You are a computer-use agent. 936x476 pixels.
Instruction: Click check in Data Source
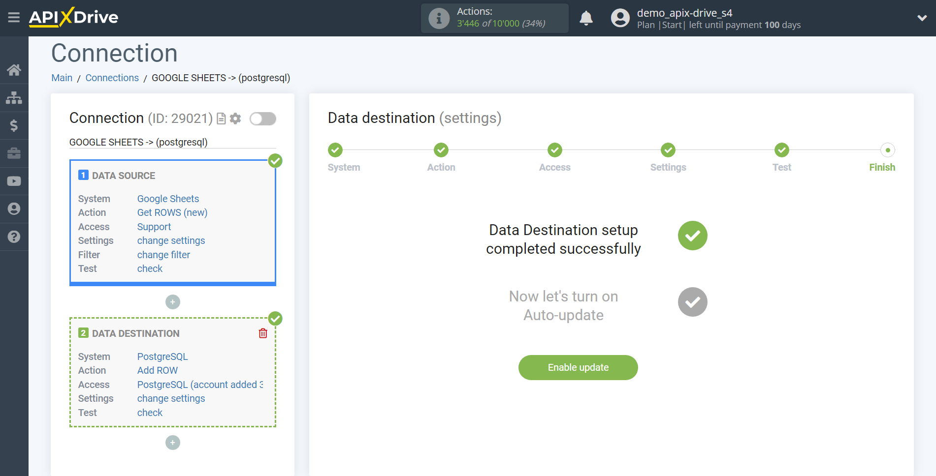pyautogui.click(x=150, y=268)
